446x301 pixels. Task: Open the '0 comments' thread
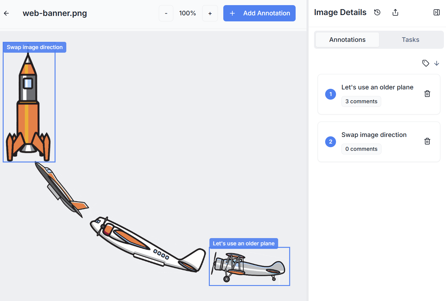[361, 149]
